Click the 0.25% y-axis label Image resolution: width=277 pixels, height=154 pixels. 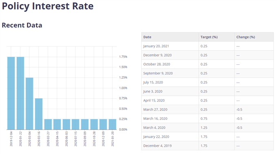123,119
